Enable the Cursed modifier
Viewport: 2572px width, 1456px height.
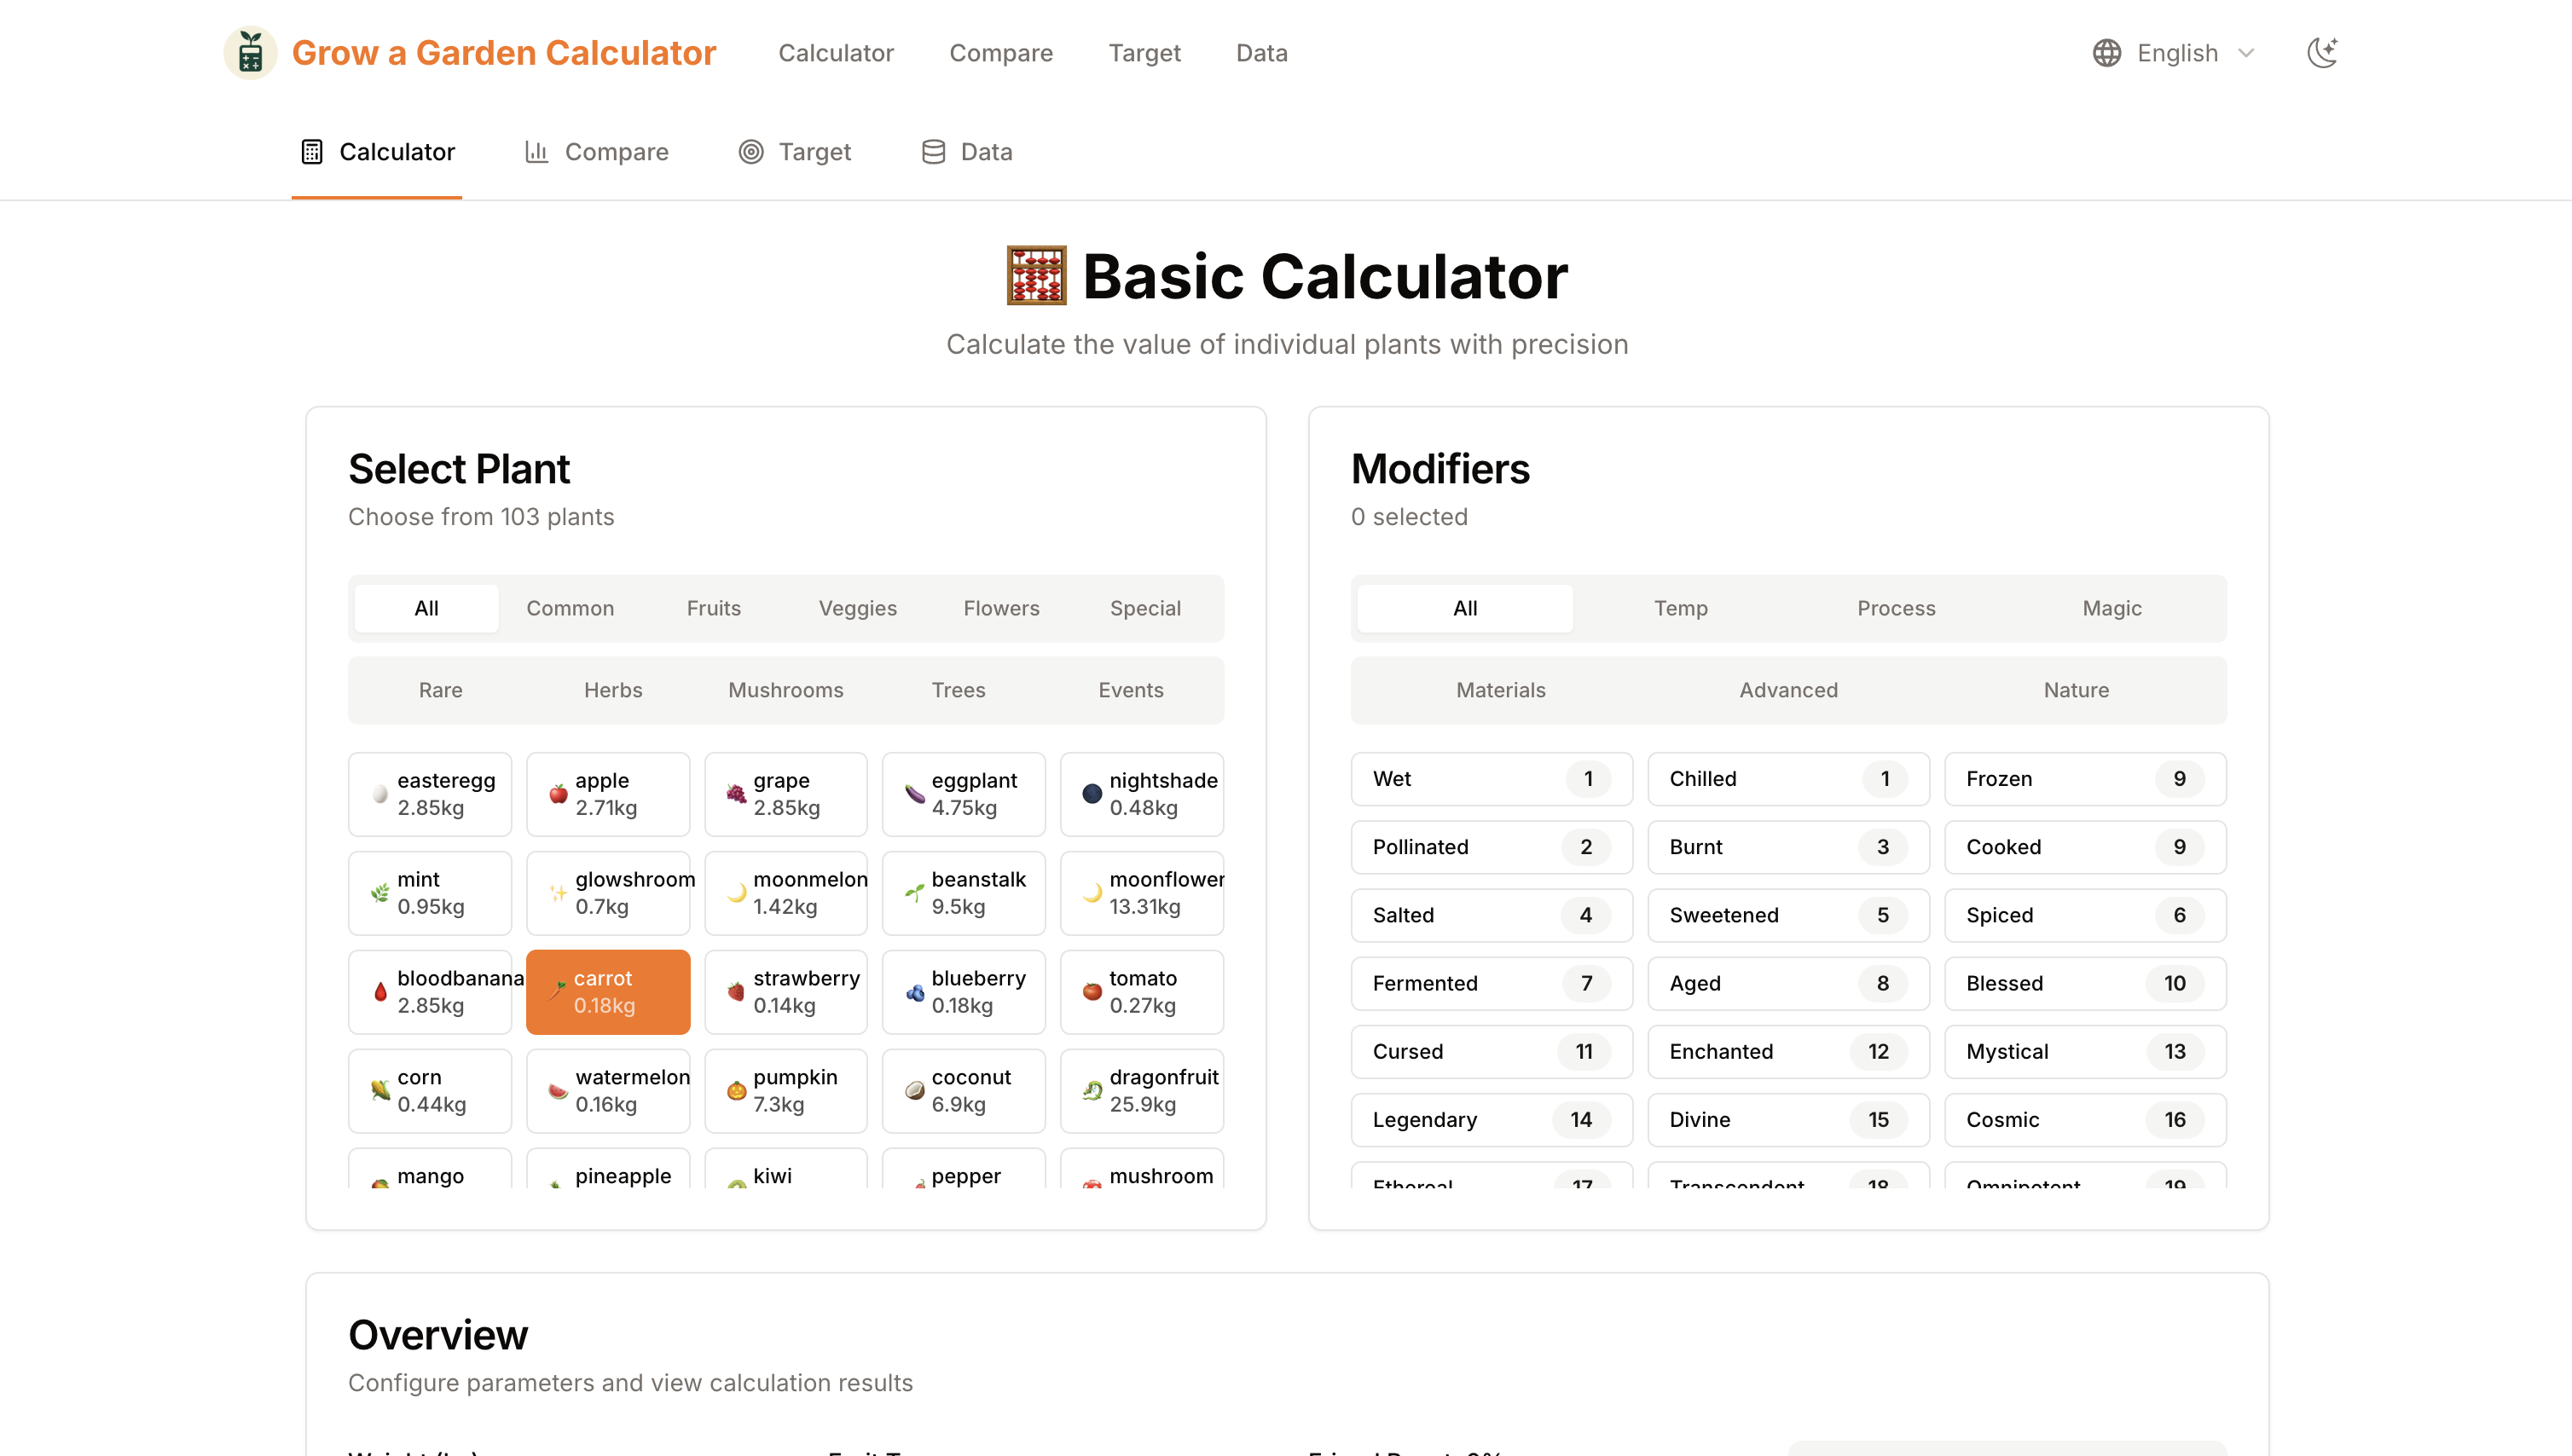tap(1491, 1051)
